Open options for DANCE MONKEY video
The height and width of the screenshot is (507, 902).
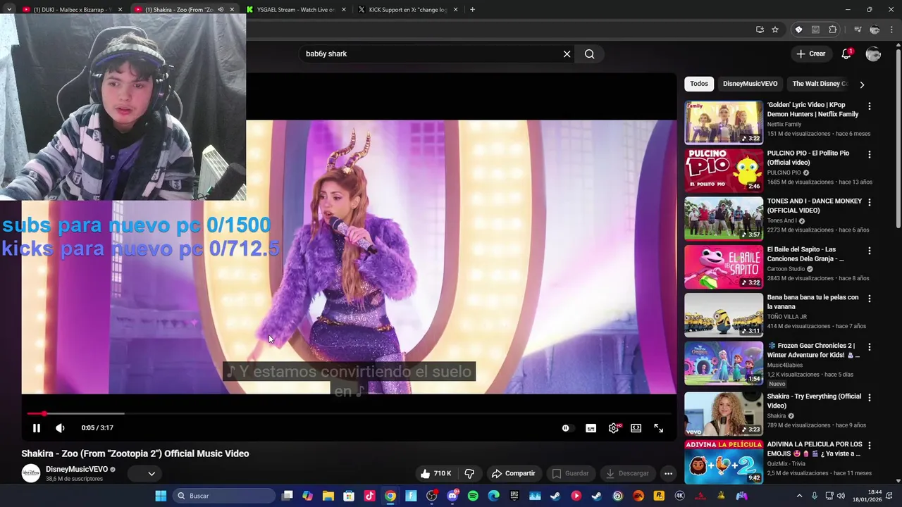click(869, 202)
